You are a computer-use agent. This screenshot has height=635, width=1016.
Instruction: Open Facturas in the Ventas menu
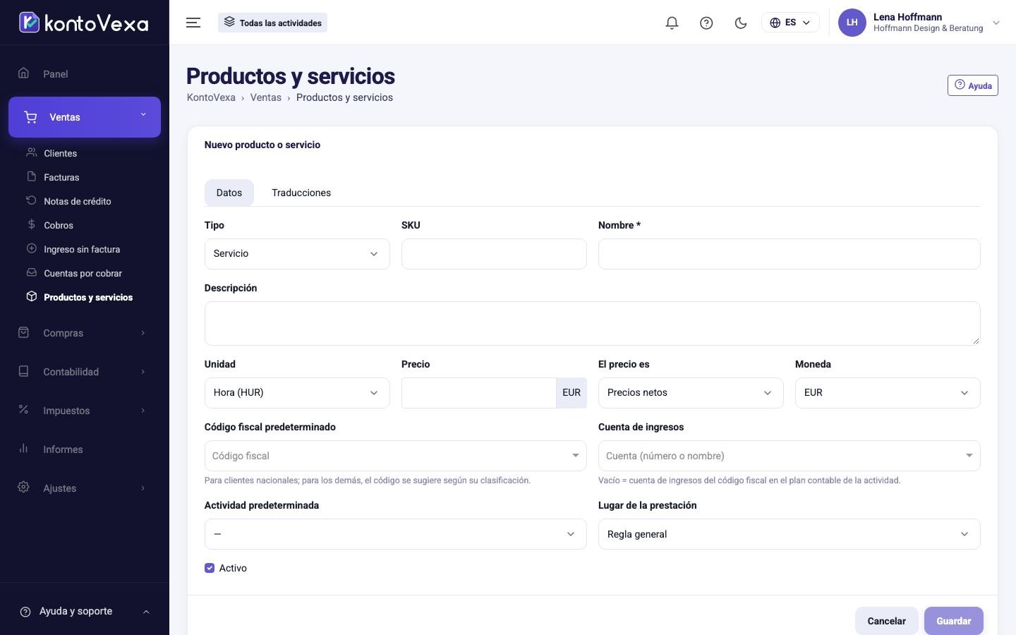coord(61,177)
